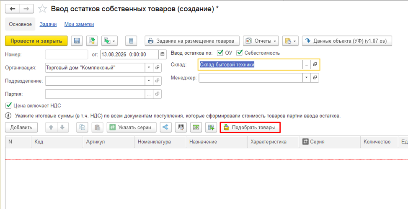Open the attached files dropdown next to Отчеты
This screenshot has width=408, height=209.
point(290,41)
